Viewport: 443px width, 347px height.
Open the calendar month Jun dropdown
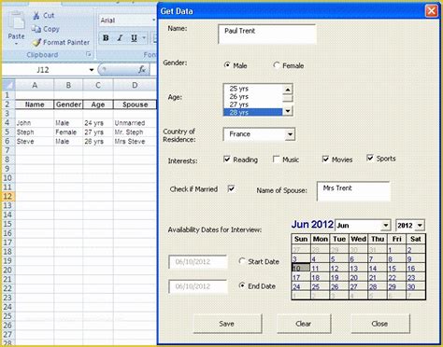(x=386, y=225)
